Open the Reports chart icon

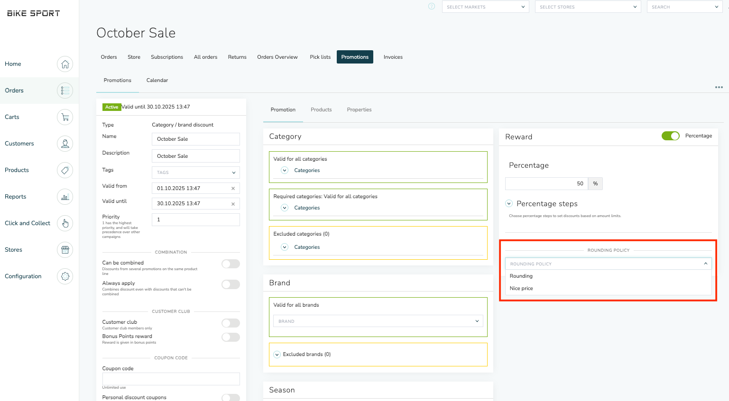(x=65, y=197)
